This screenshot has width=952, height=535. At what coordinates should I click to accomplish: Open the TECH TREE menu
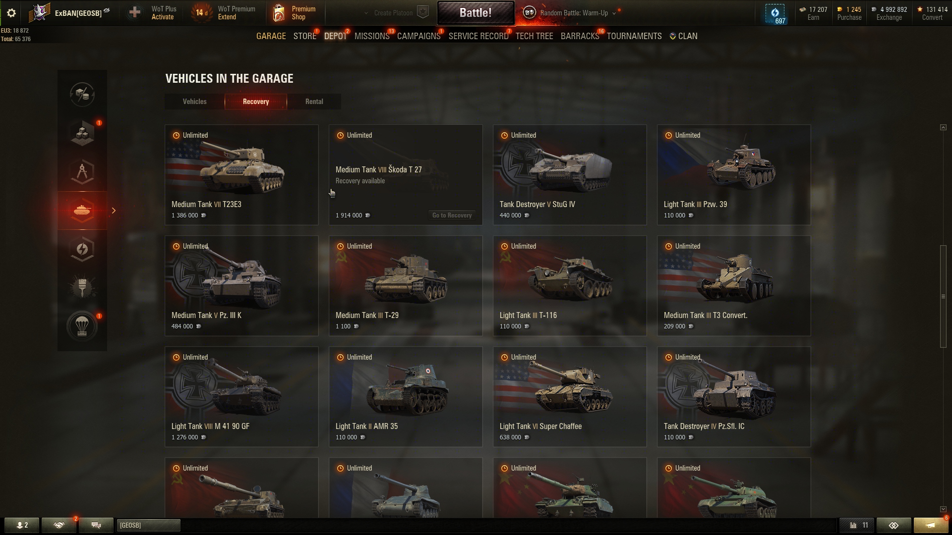tap(534, 36)
